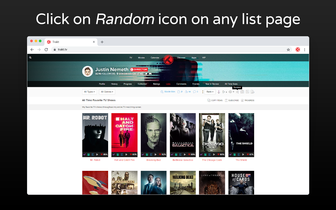Click the calendar icon next to Random
336x210 pixels.
[242, 92]
